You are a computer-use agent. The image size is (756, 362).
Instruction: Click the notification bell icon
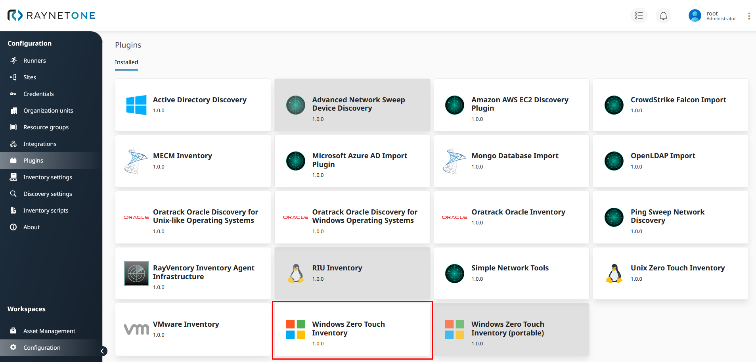click(x=663, y=16)
